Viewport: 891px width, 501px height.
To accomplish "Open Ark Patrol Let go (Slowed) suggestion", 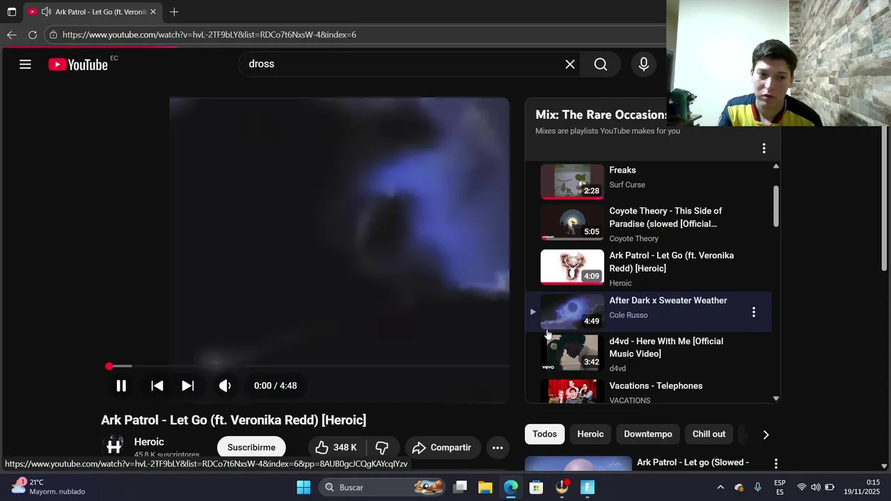I will coord(693,462).
